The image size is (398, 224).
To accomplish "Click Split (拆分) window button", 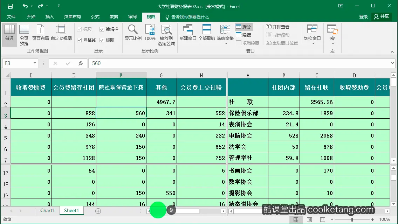I will (x=244, y=27).
